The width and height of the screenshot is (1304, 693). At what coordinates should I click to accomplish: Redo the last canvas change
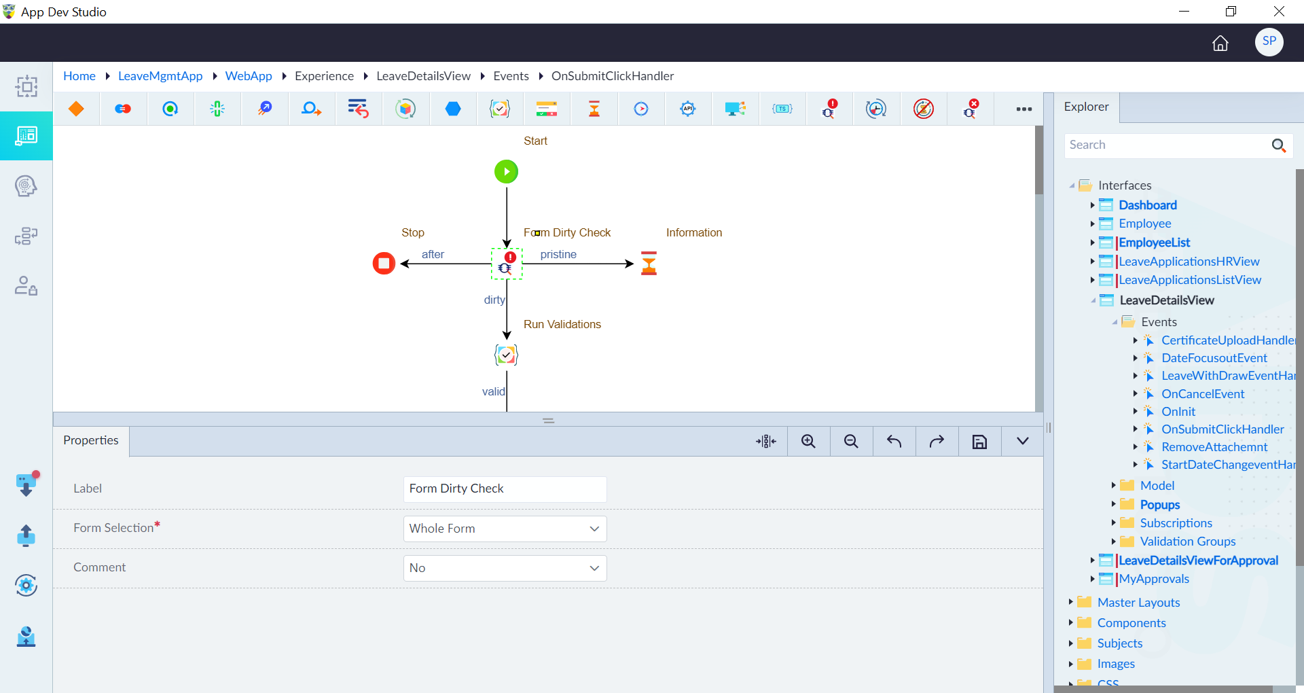(x=937, y=442)
